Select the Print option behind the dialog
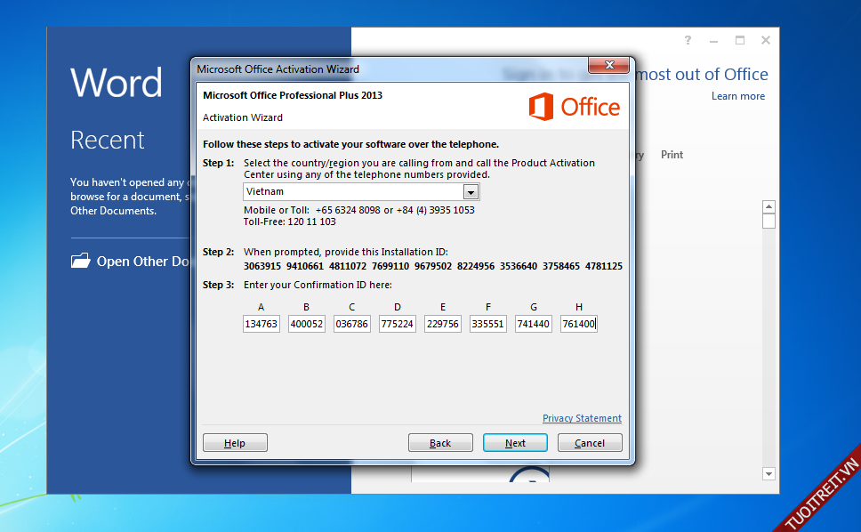861x532 pixels. [x=672, y=155]
